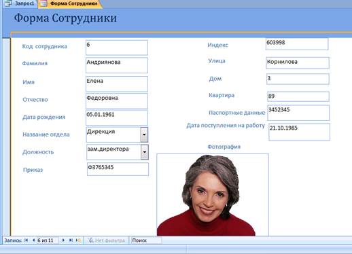Click the Приказ label
This screenshot has height=254, width=352.
pos(33,170)
